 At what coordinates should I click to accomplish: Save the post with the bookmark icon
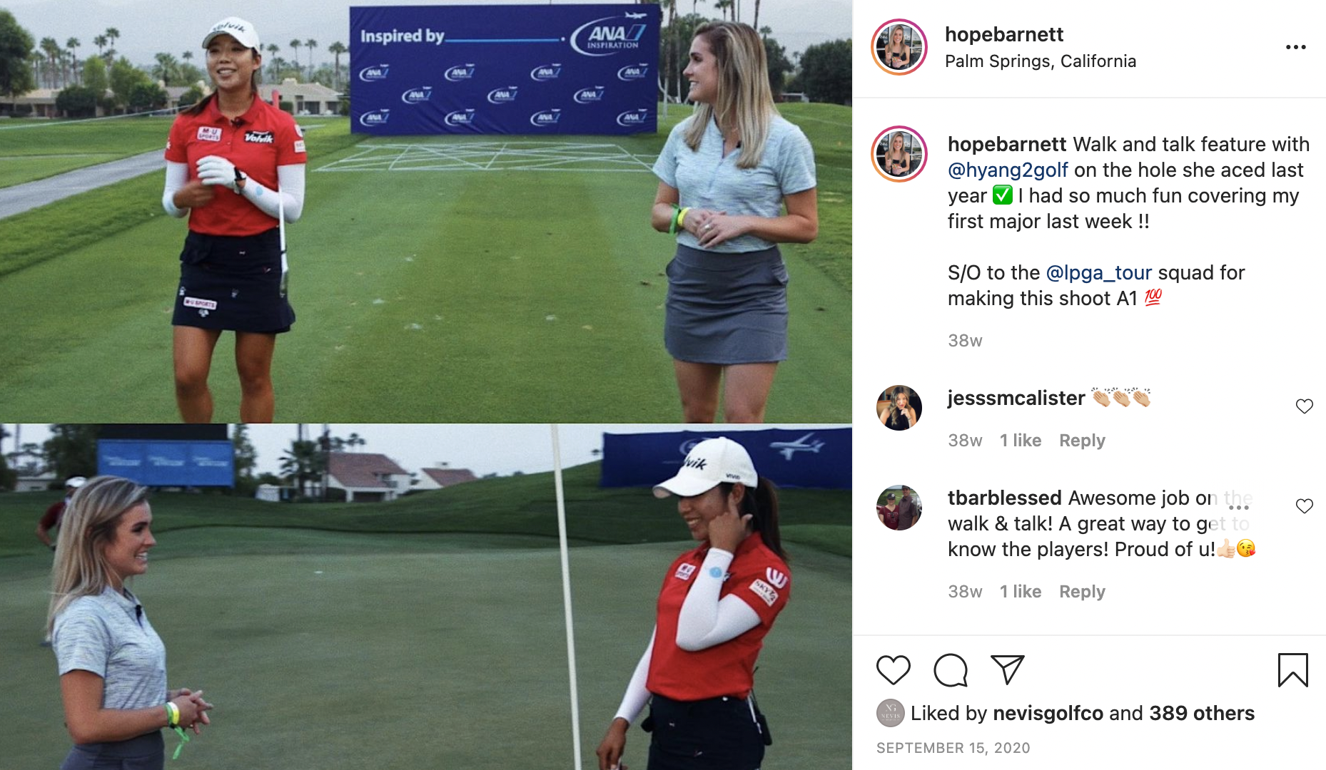[1292, 670]
